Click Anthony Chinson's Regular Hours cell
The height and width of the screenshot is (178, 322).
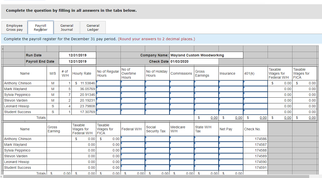pyautogui.click(x=108, y=83)
